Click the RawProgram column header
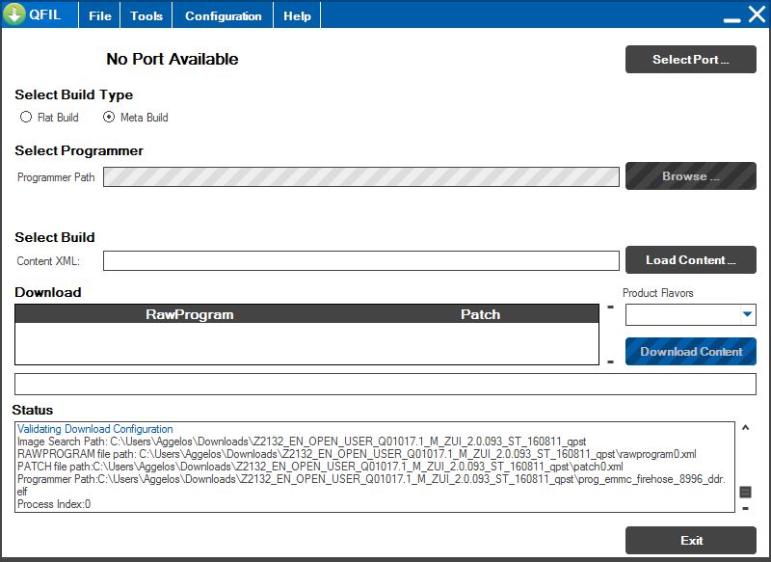 (189, 314)
